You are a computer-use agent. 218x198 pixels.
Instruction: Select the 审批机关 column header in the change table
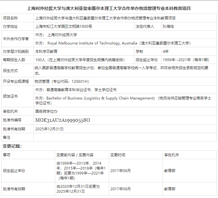pyautogui.click(x=172, y=155)
